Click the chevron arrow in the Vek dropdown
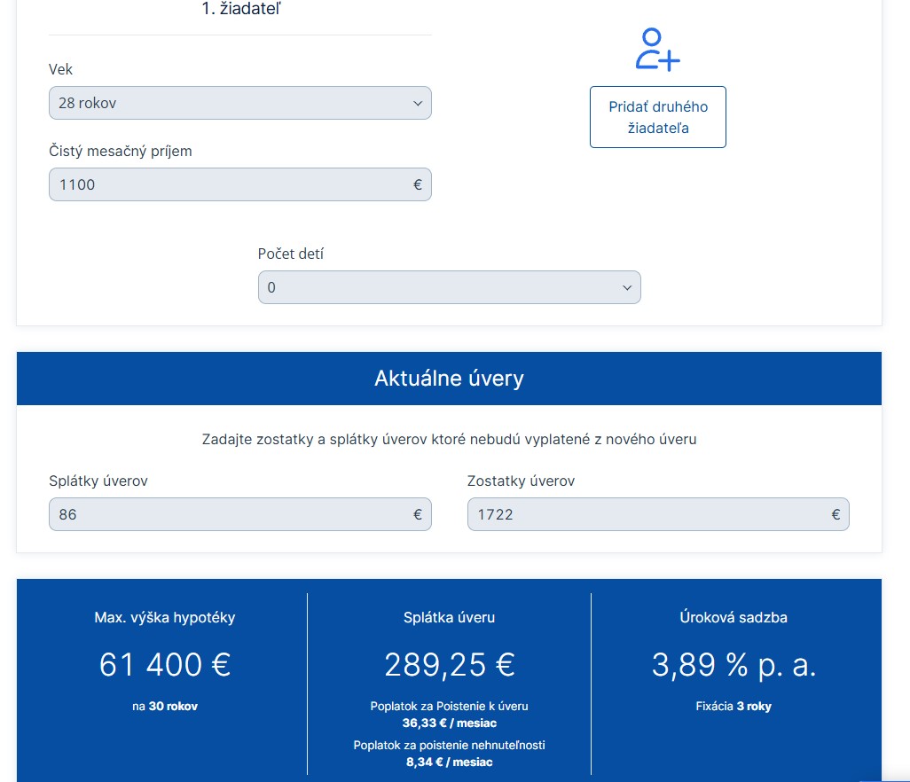The height and width of the screenshot is (782, 910). click(418, 103)
